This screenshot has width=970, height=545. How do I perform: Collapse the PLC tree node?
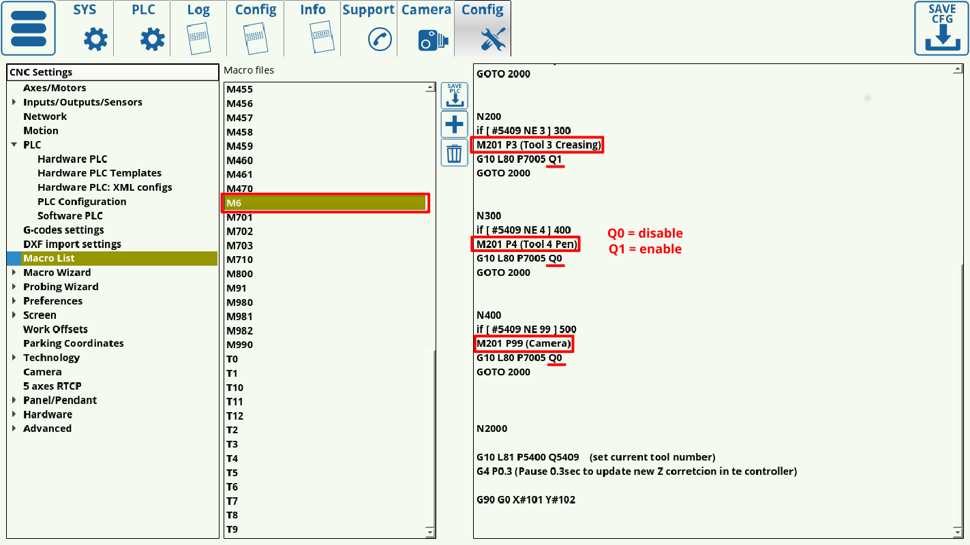tap(14, 145)
